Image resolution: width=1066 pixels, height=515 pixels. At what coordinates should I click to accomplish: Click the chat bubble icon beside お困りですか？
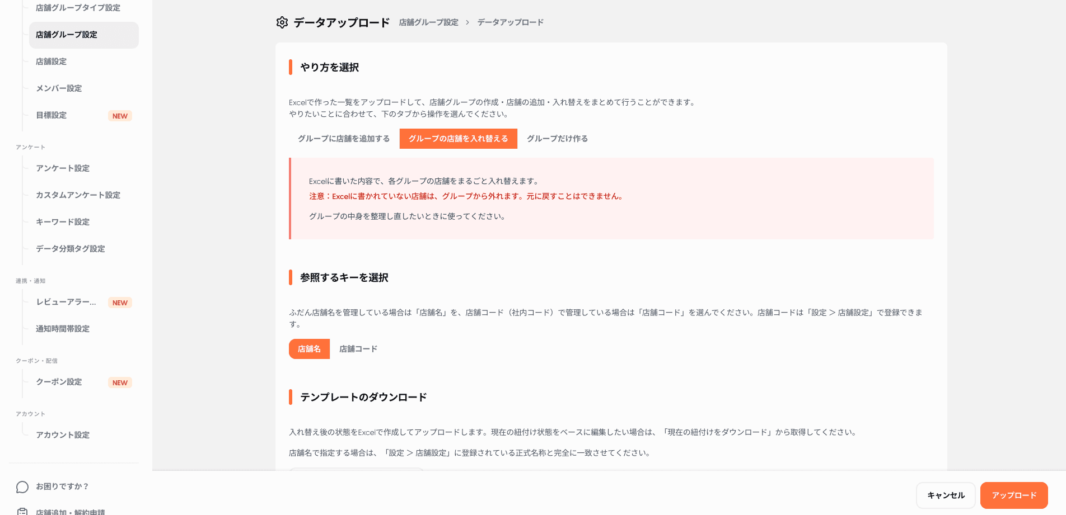(x=22, y=487)
